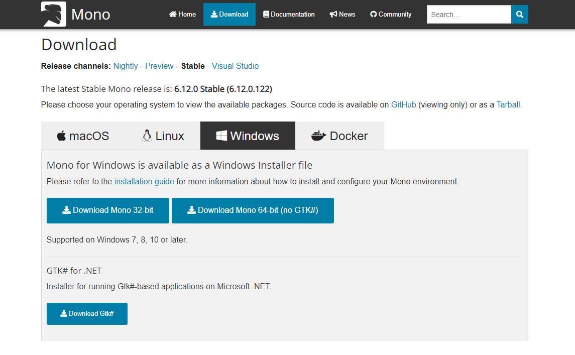Focus the Search input field
This screenshot has height=355, width=575.
click(x=469, y=14)
